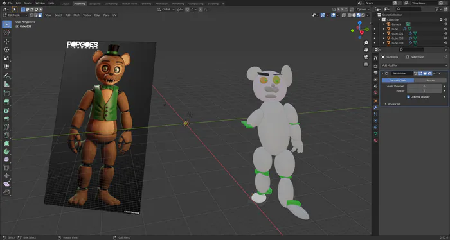Image resolution: width=450 pixels, height=240 pixels.
Task: Open the Render menu
Action: click(x=28, y=3)
